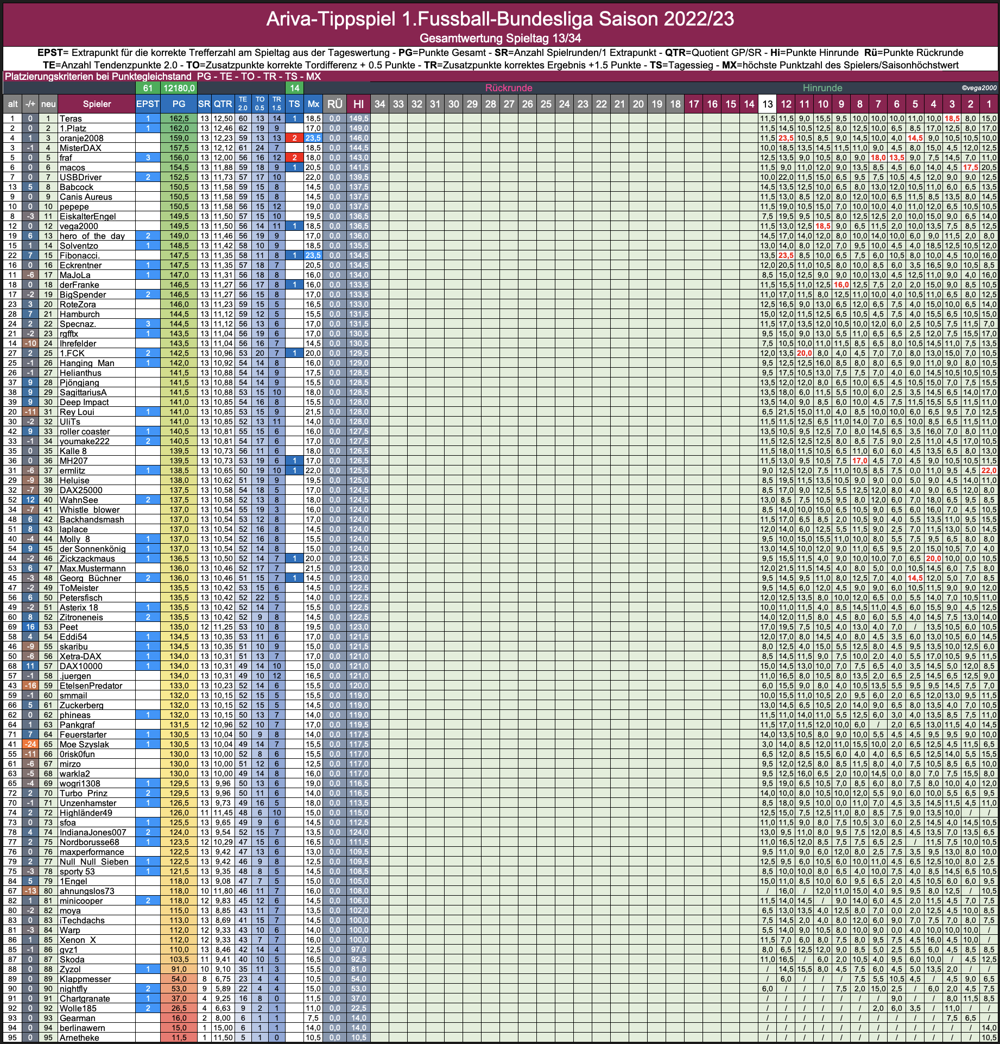1000x1044 pixels.
Task: Select player name 'EtelsenPredator'
Action: (91, 685)
